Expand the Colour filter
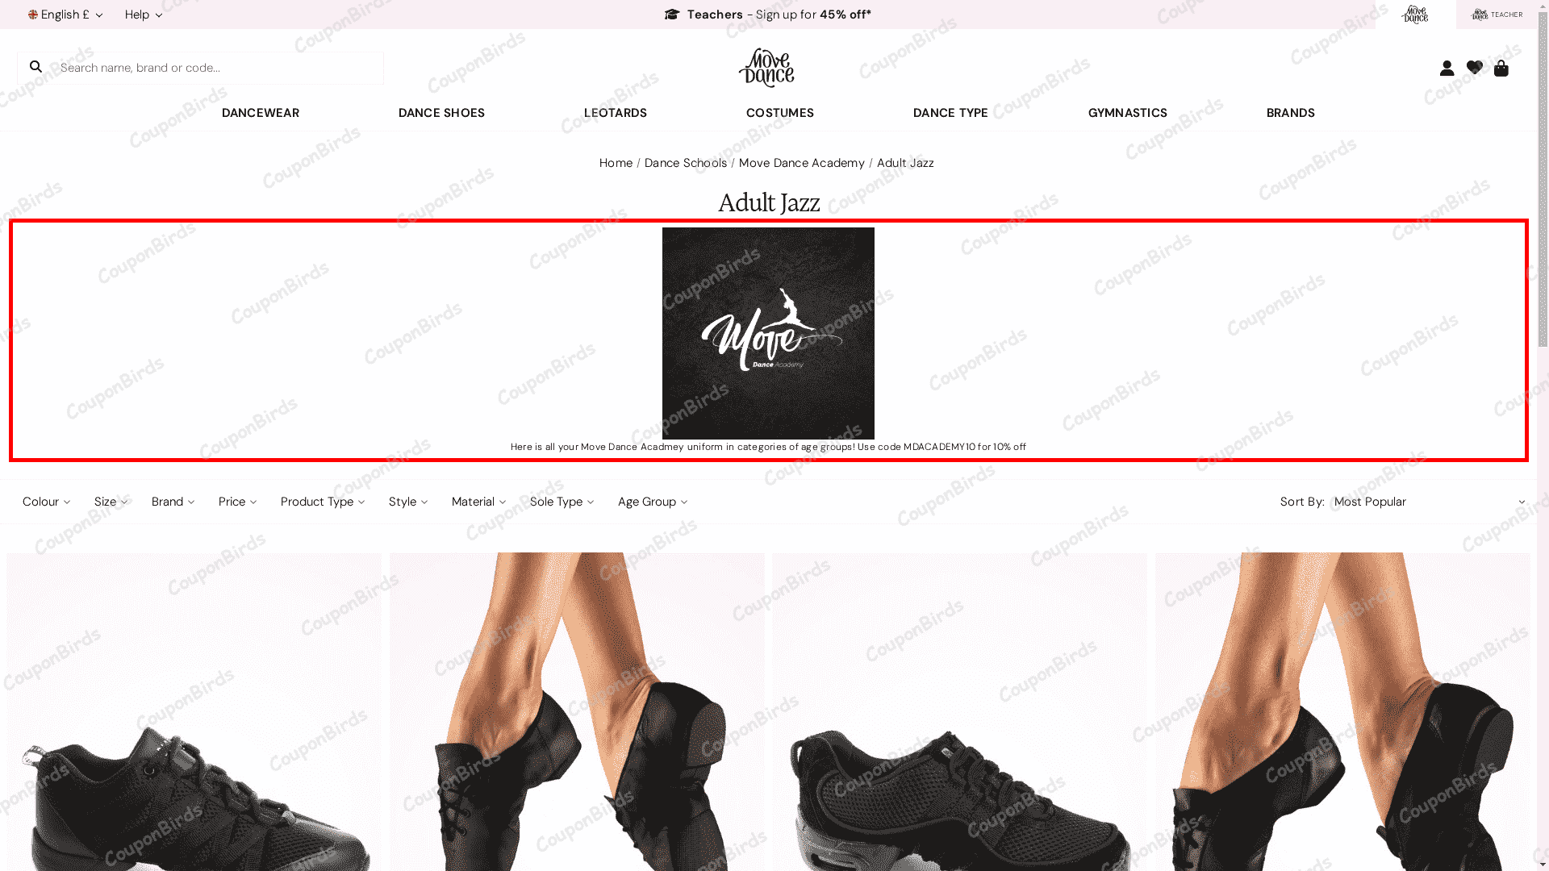 point(46,502)
